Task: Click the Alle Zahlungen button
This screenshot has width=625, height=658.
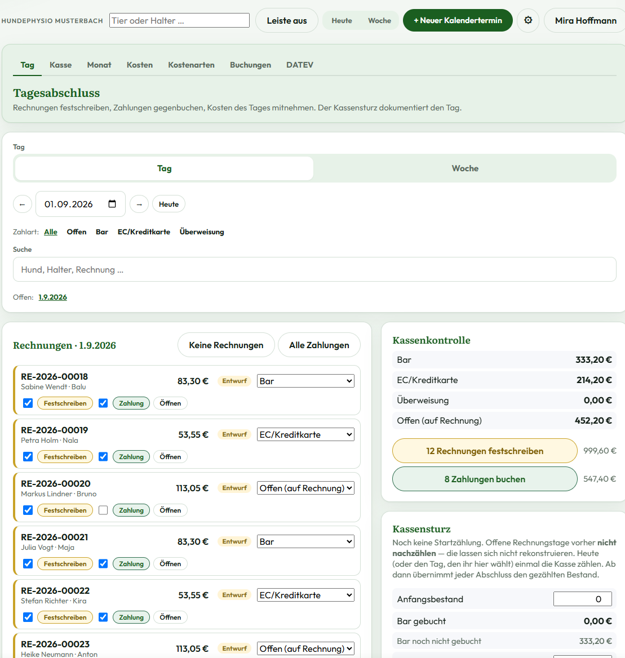Action: [319, 345]
